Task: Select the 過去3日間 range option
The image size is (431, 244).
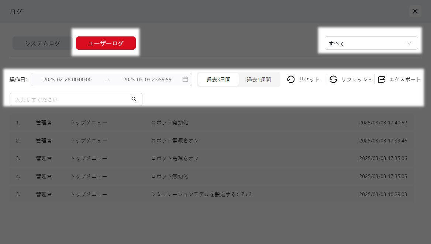Action: tap(218, 79)
